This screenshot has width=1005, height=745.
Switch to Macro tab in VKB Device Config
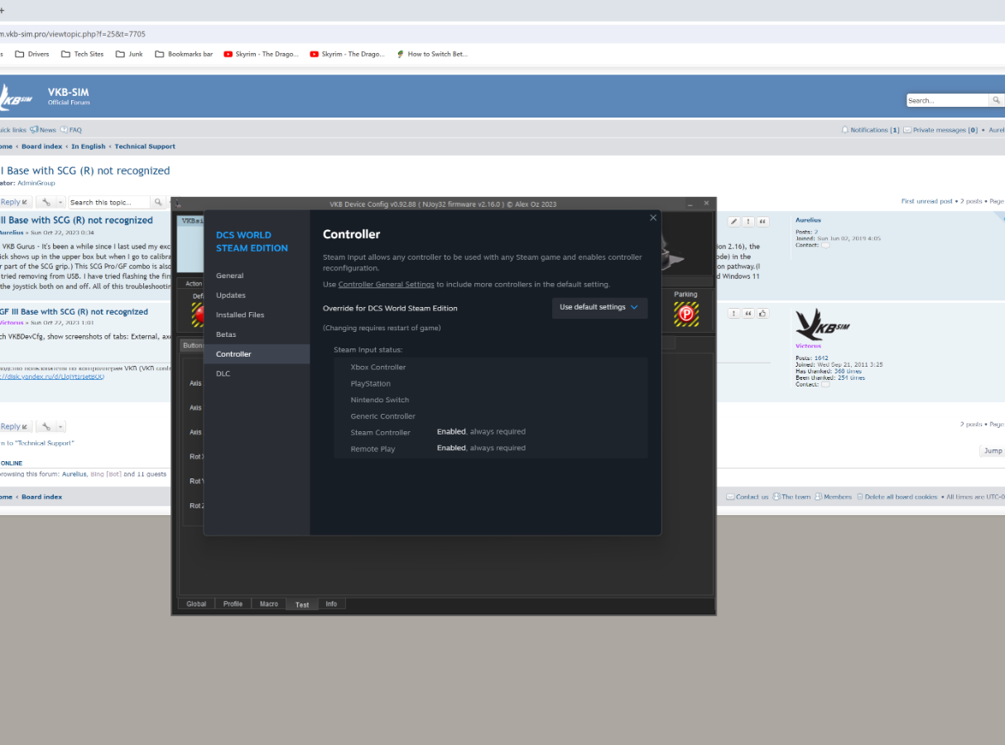[269, 604]
